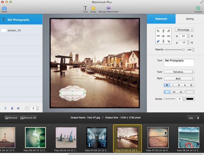
Task: Toggle Bold text formatting button
Action: click(x=167, y=85)
